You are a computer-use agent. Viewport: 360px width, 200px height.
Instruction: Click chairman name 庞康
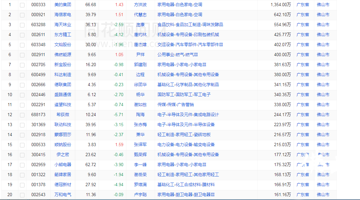[x=140, y=25]
